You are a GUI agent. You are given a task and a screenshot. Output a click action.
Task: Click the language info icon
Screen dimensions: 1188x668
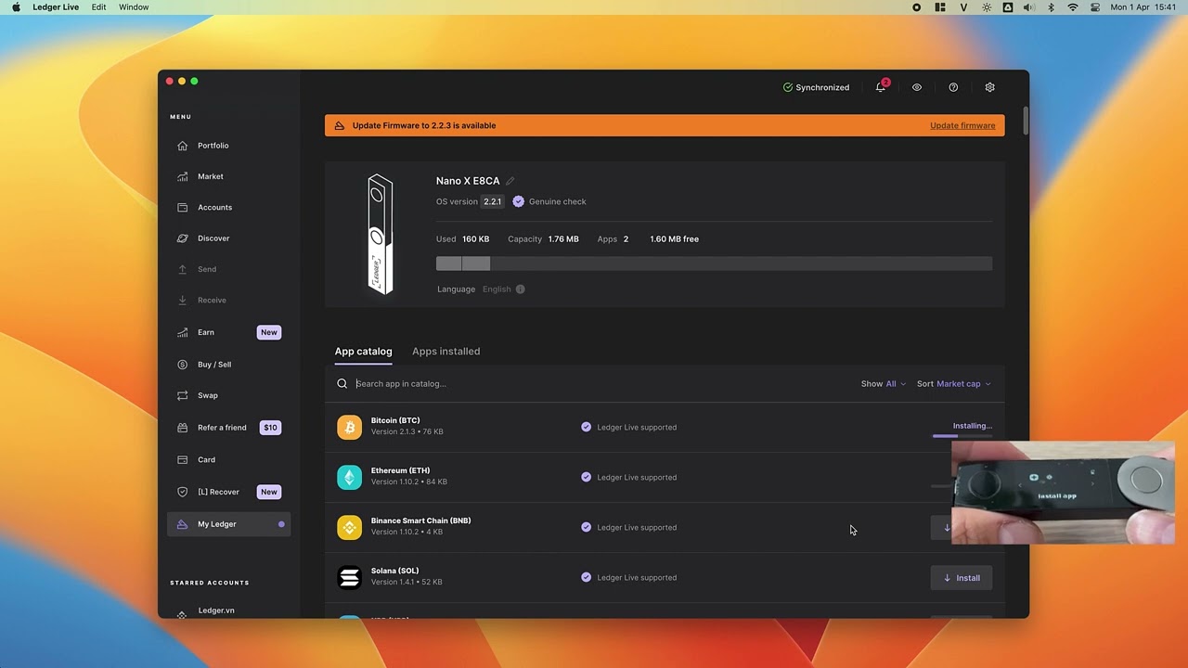pyautogui.click(x=520, y=289)
